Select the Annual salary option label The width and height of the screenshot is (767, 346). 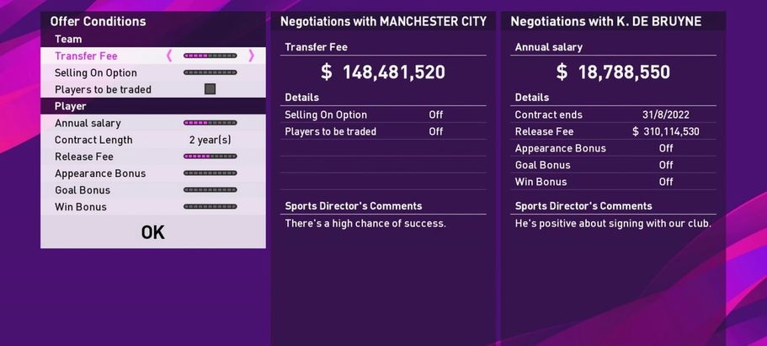pyautogui.click(x=88, y=123)
